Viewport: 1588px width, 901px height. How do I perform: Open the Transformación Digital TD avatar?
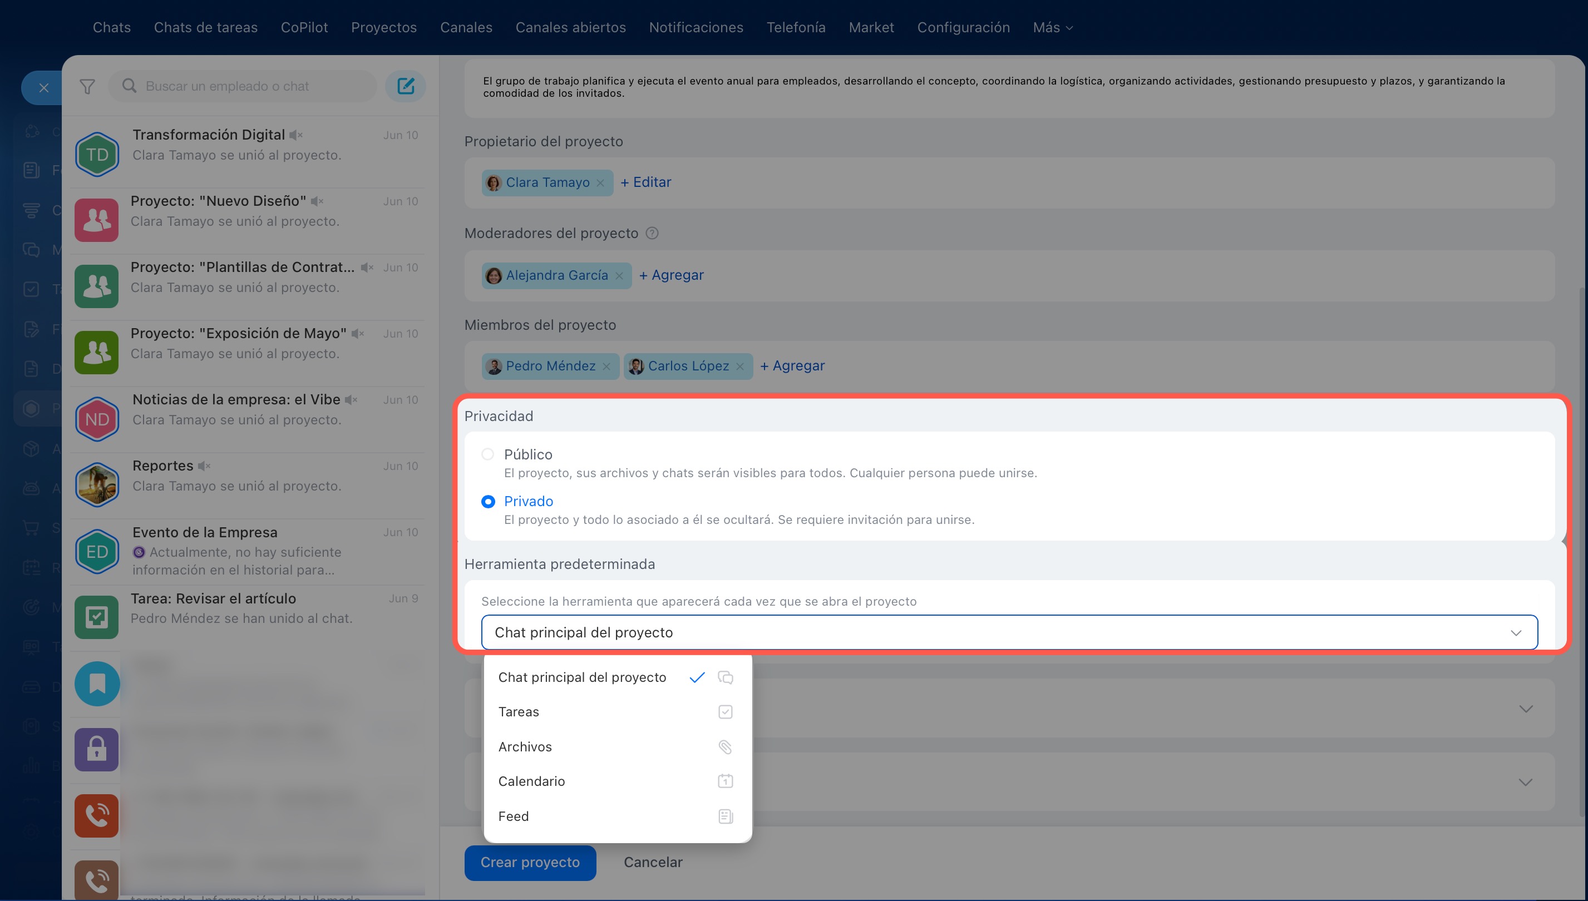(x=97, y=154)
